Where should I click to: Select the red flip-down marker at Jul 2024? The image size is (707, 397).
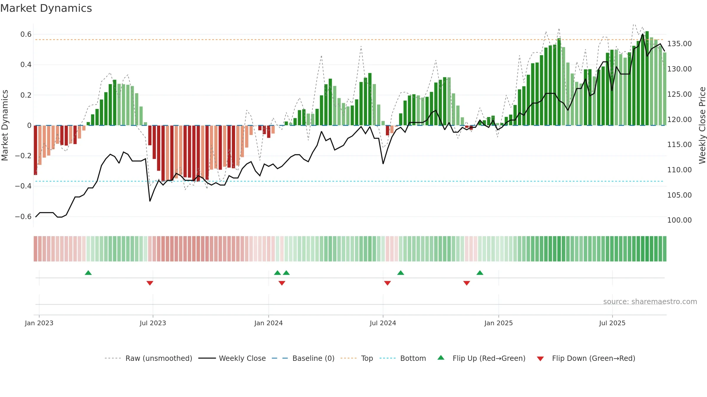tap(387, 283)
